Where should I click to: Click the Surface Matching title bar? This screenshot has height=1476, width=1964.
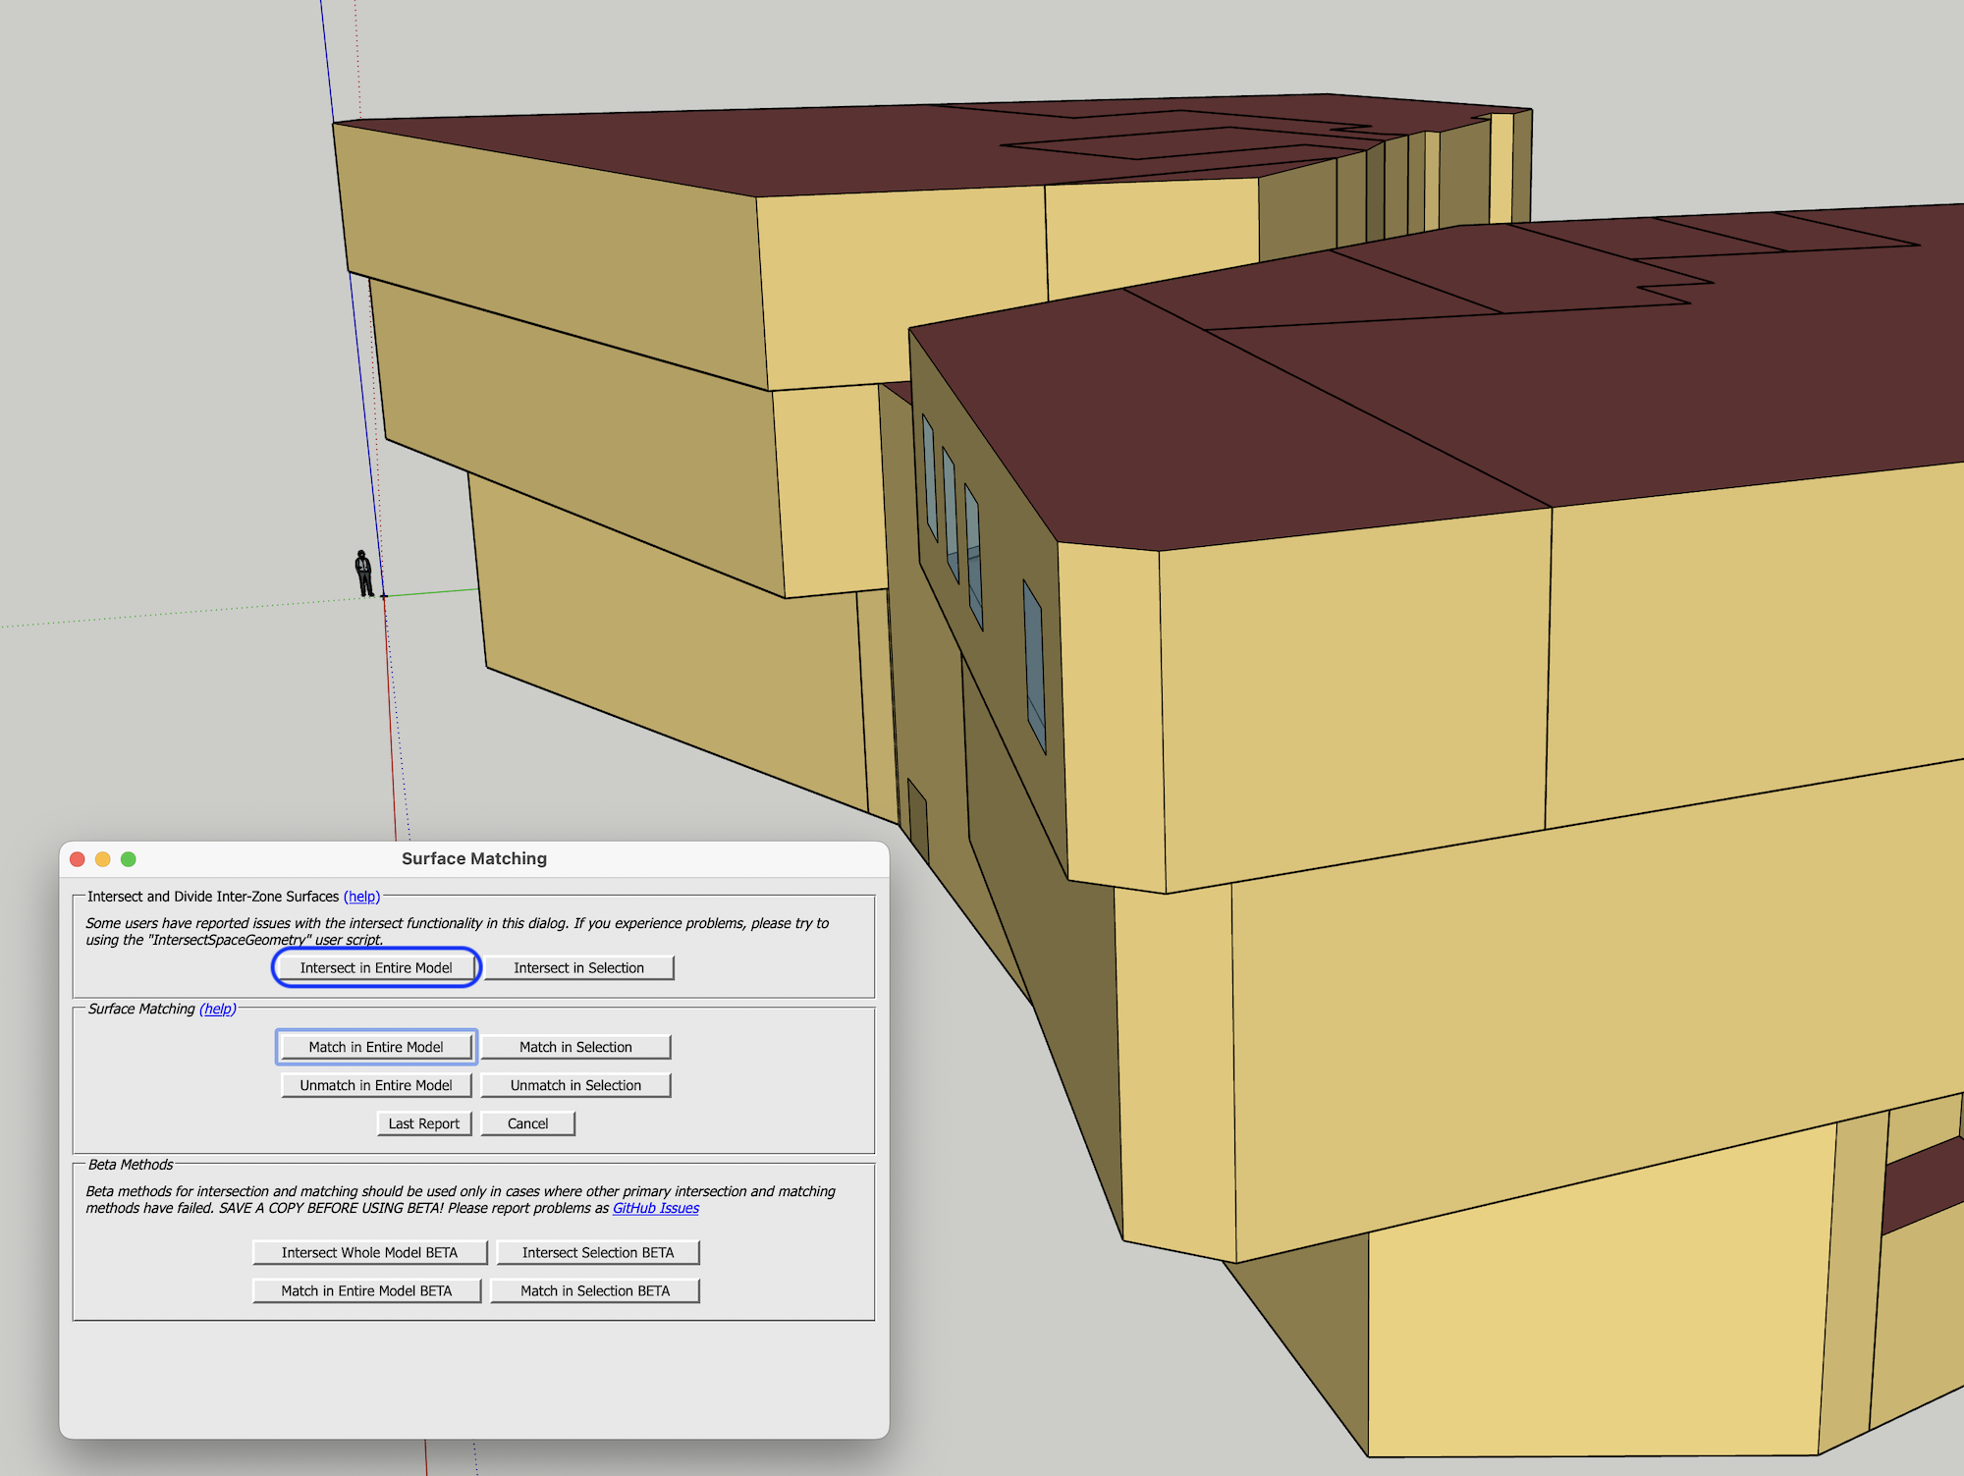click(473, 858)
